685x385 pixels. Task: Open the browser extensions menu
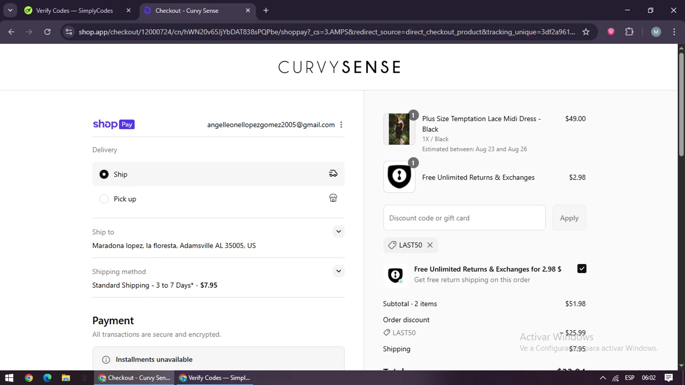(x=629, y=32)
